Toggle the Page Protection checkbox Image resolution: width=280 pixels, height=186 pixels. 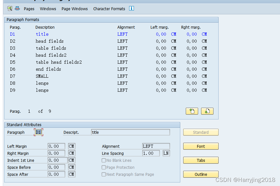point(104,167)
